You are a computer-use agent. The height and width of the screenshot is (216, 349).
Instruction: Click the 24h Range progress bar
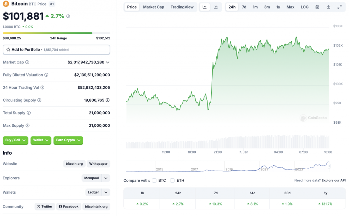click(56, 33)
